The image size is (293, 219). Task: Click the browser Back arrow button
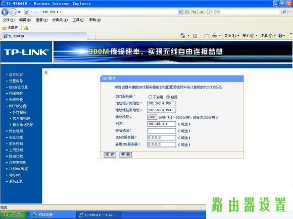pyautogui.click(x=5, y=12)
